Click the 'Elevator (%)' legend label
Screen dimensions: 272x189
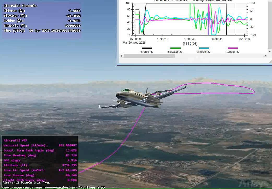pos(175,52)
